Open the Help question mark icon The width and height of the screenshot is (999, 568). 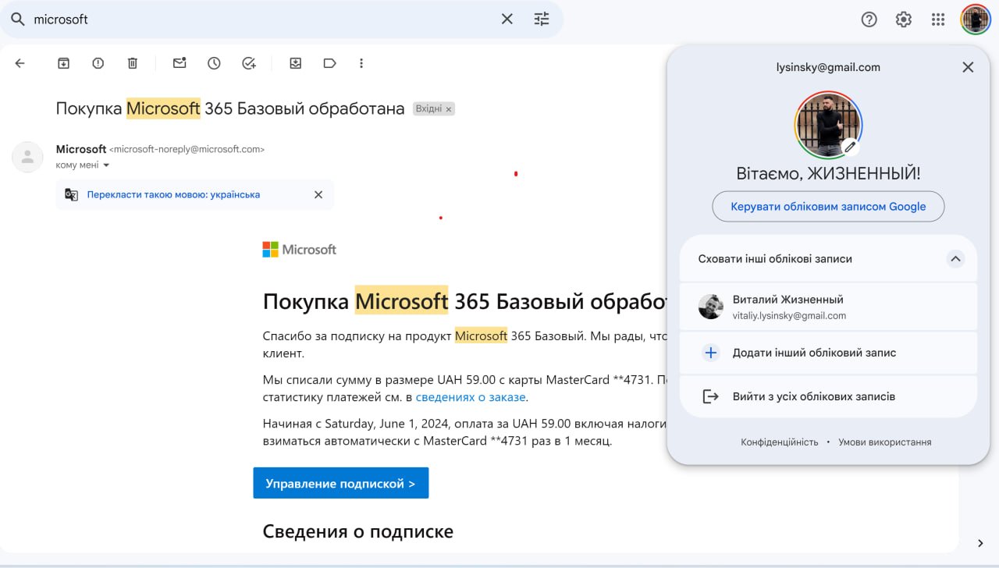(x=869, y=20)
